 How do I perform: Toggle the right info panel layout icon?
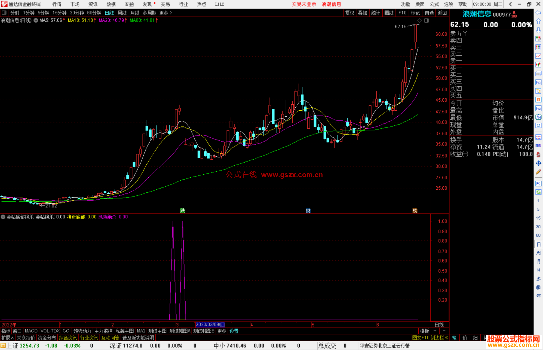point(427,21)
